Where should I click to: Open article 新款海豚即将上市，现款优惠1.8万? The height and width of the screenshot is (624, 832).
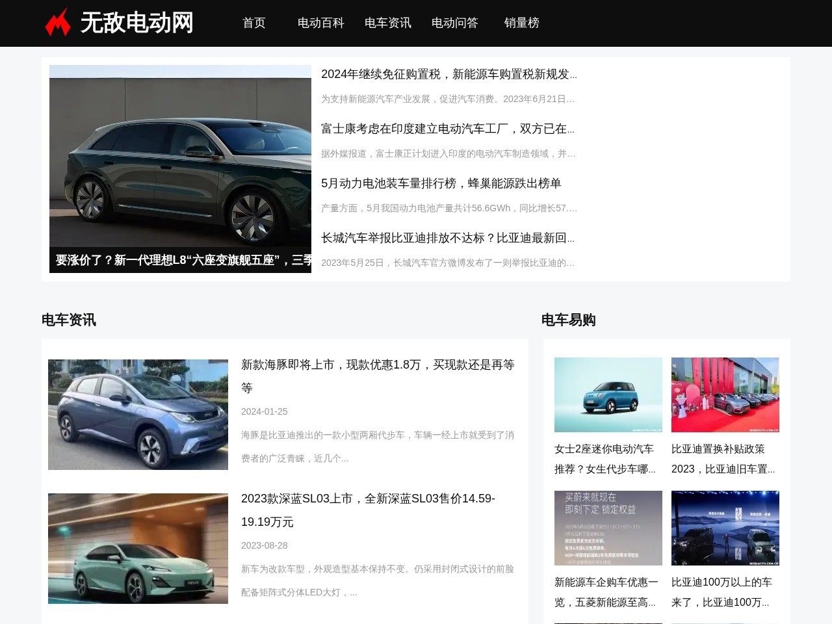point(378,376)
